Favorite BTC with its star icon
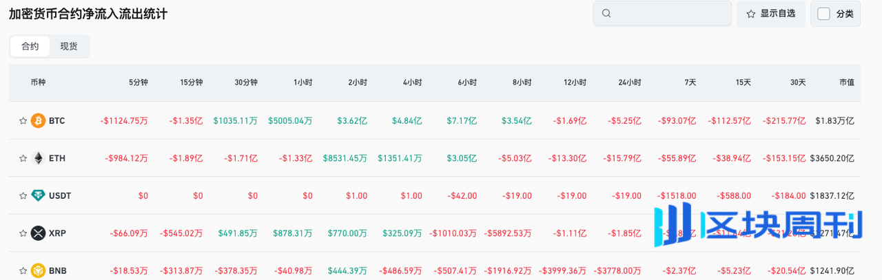 click(23, 121)
